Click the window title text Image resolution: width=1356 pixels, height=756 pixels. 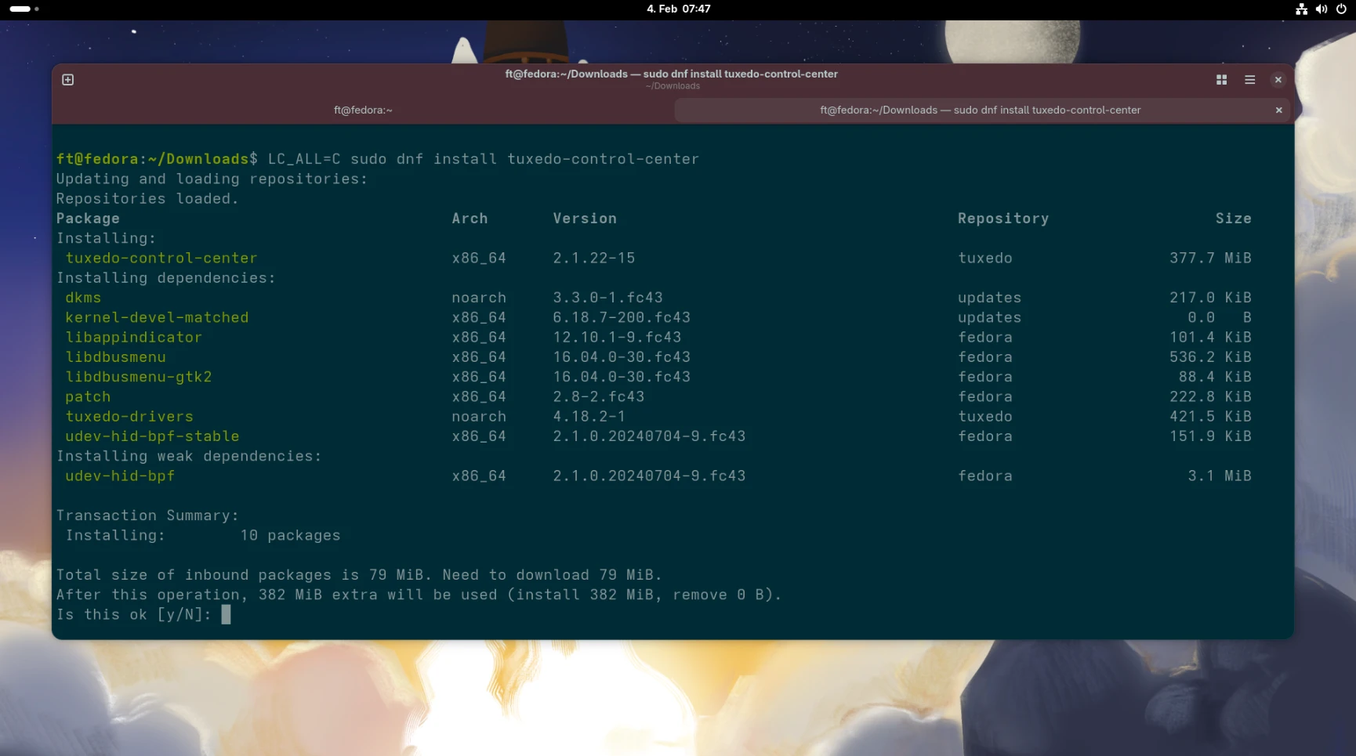pos(672,74)
